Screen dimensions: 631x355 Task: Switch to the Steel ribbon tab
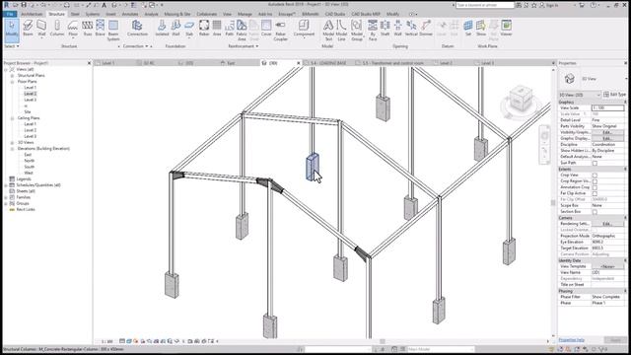pyautogui.click(x=75, y=14)
